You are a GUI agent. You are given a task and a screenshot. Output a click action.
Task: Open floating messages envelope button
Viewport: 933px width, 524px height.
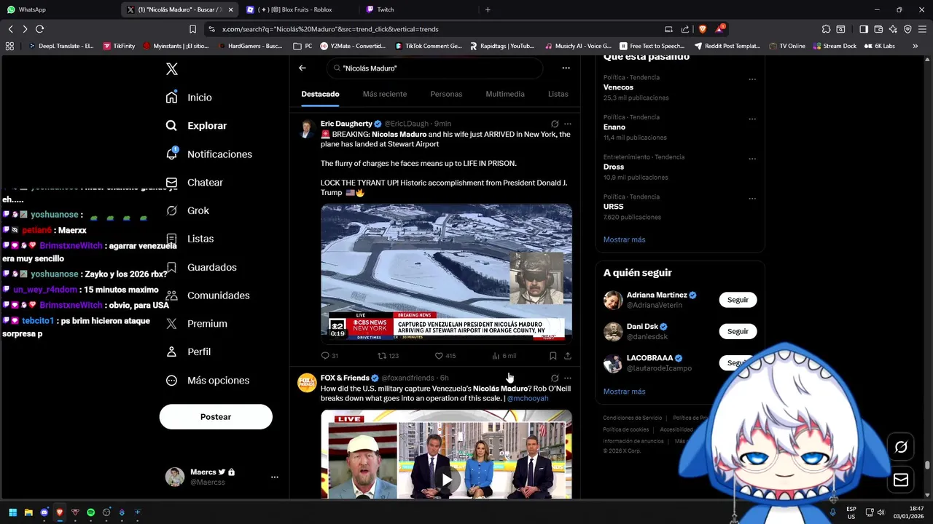coord(901,480)
